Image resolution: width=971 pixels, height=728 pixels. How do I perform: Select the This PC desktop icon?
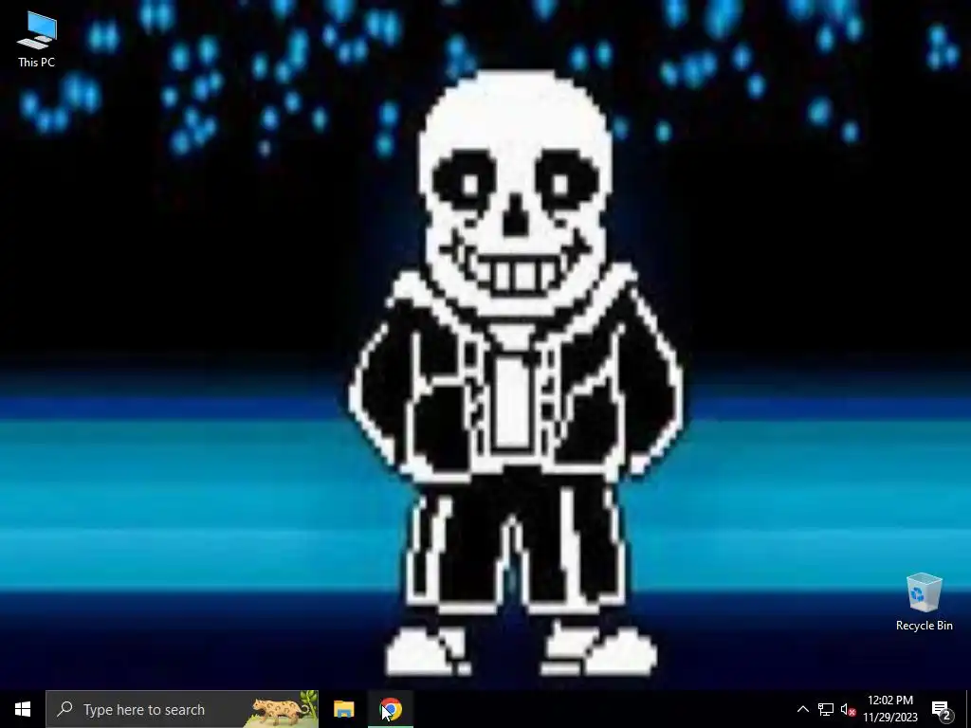pos(37,40)
